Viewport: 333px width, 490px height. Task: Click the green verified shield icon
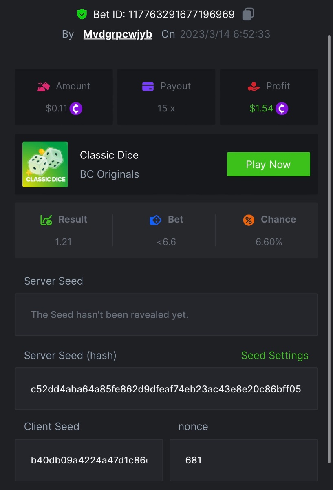tap(82, 15)
